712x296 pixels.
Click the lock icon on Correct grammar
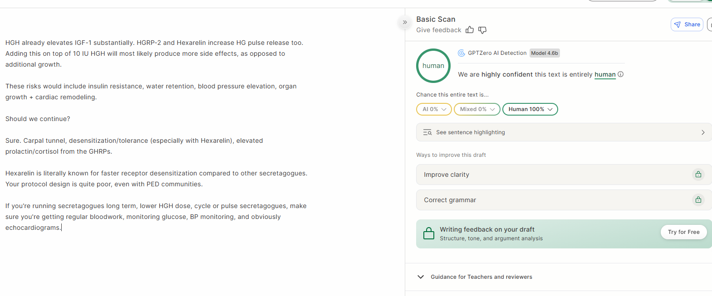698,200
